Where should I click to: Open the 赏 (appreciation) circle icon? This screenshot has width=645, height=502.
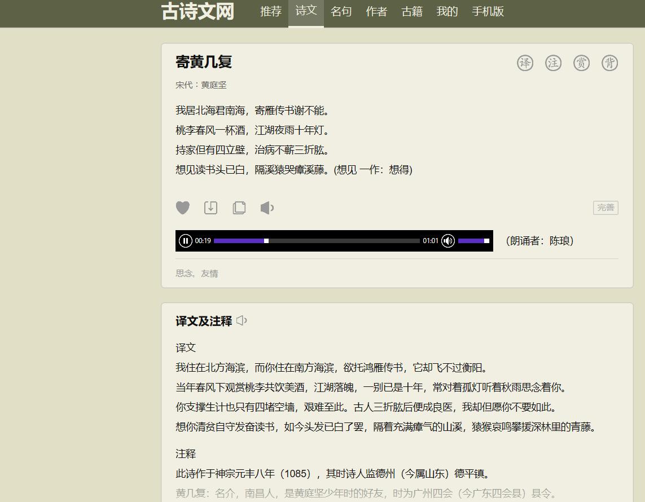(x=581, y=63)
